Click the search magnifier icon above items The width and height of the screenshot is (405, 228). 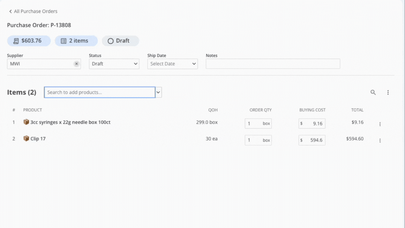coord(373,93)
